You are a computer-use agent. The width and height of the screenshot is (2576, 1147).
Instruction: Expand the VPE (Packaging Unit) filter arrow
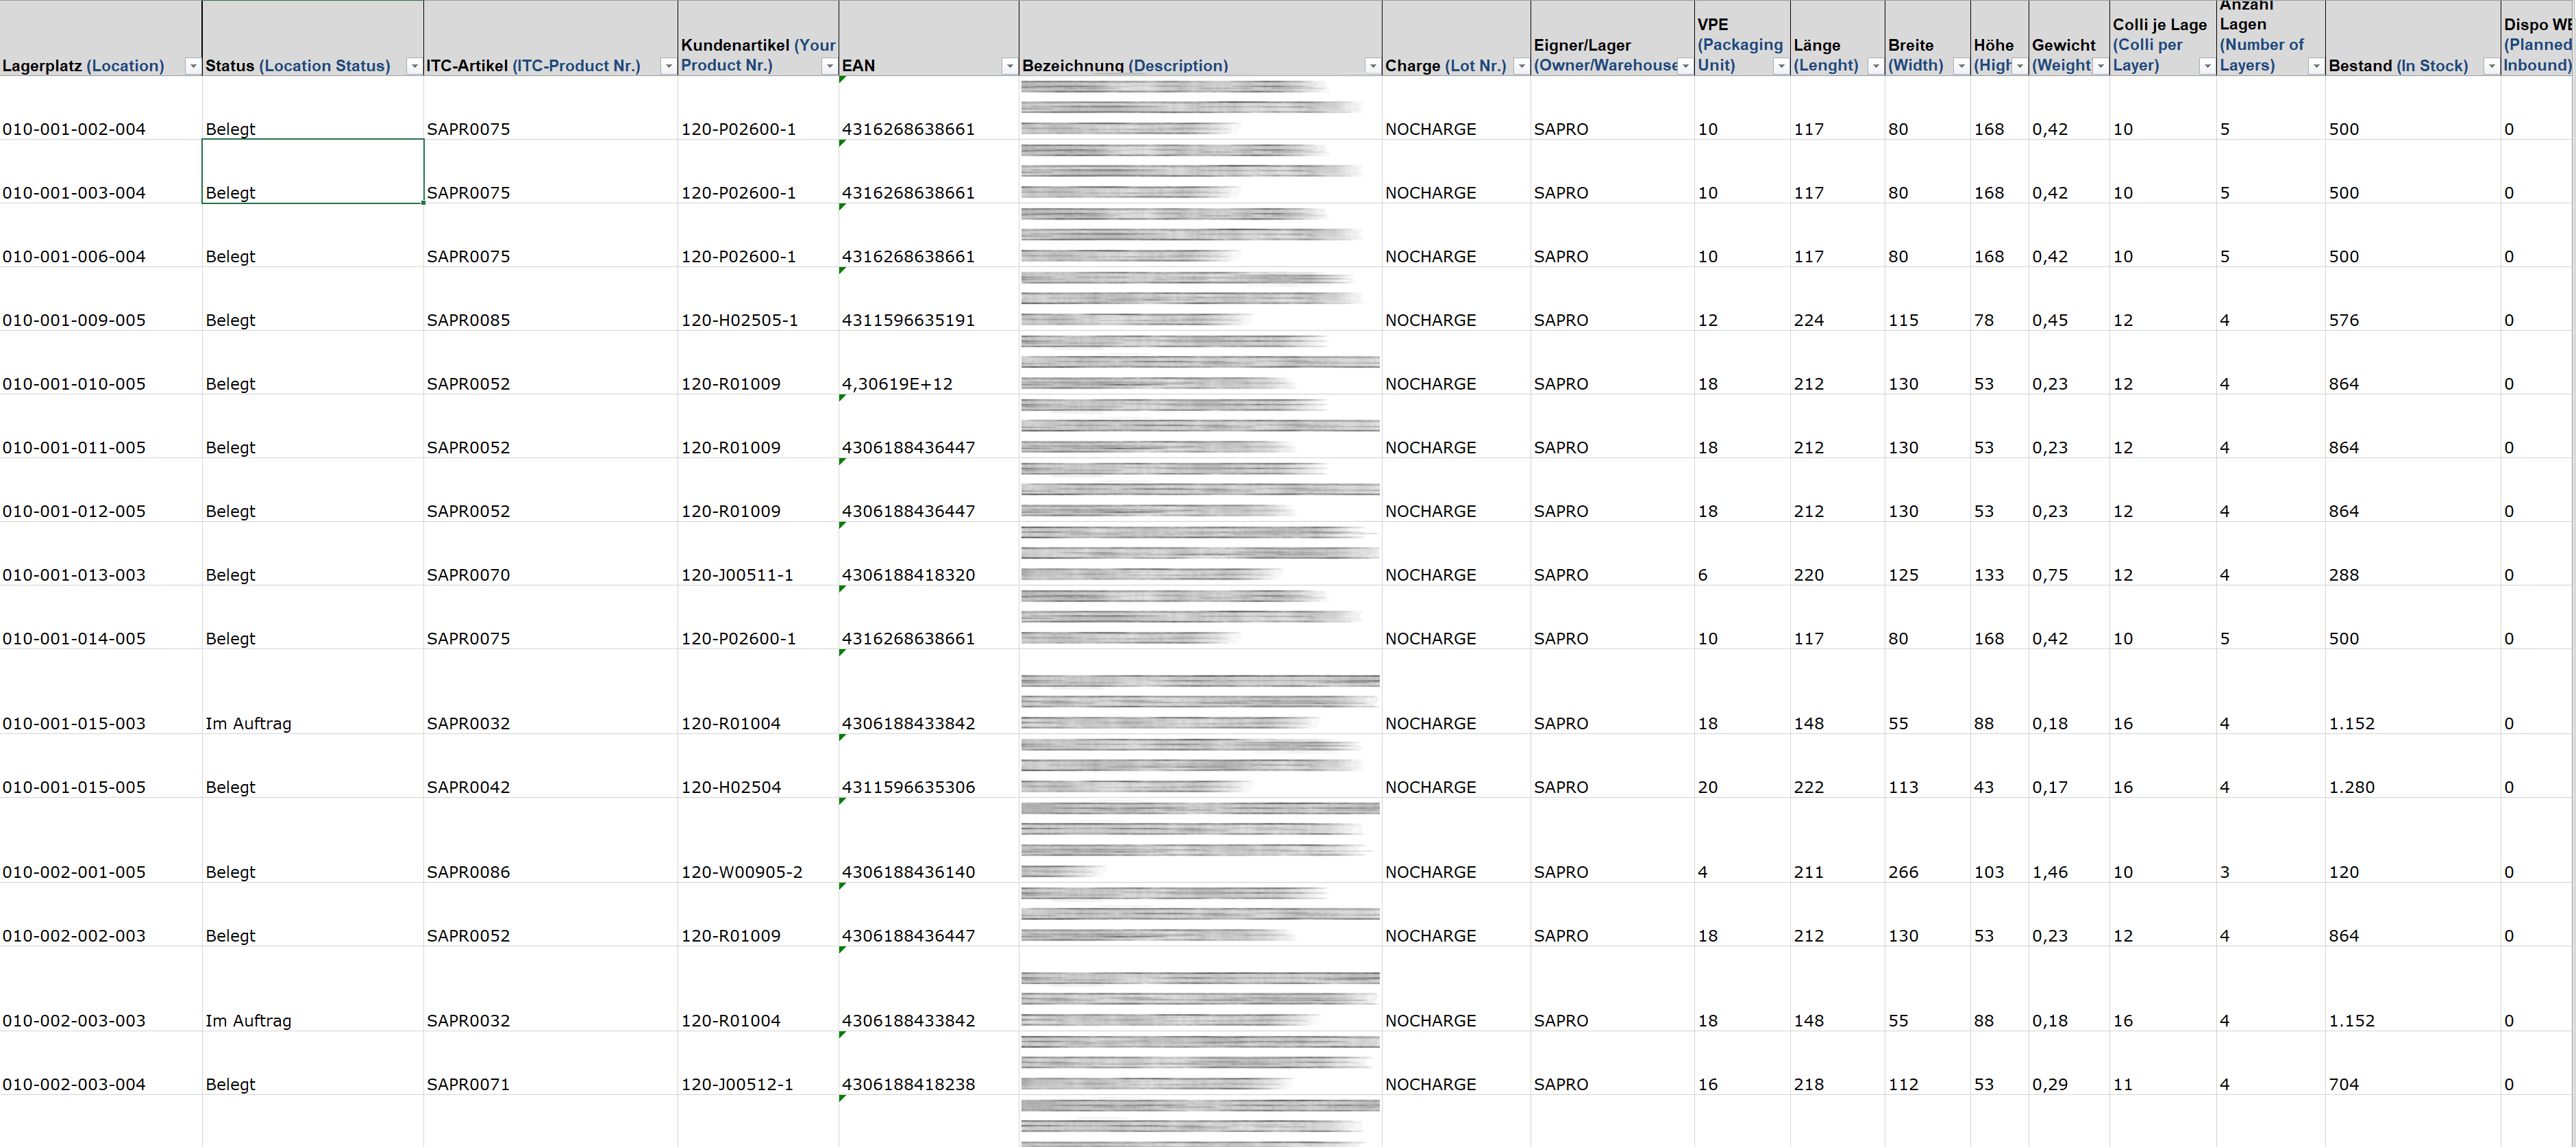tap(1781, 66)
